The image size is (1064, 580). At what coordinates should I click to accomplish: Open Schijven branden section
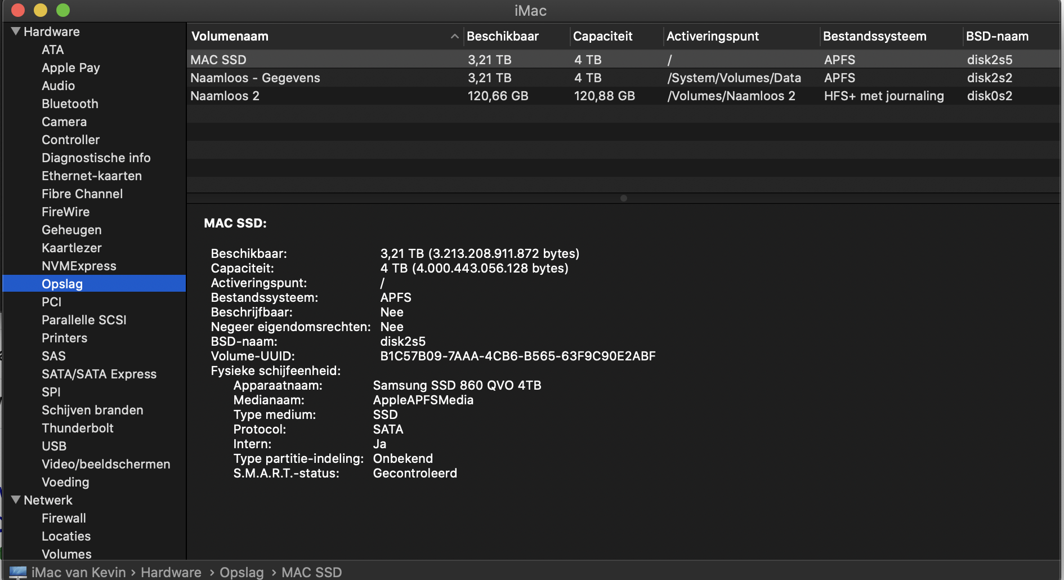tap(92, 410)
